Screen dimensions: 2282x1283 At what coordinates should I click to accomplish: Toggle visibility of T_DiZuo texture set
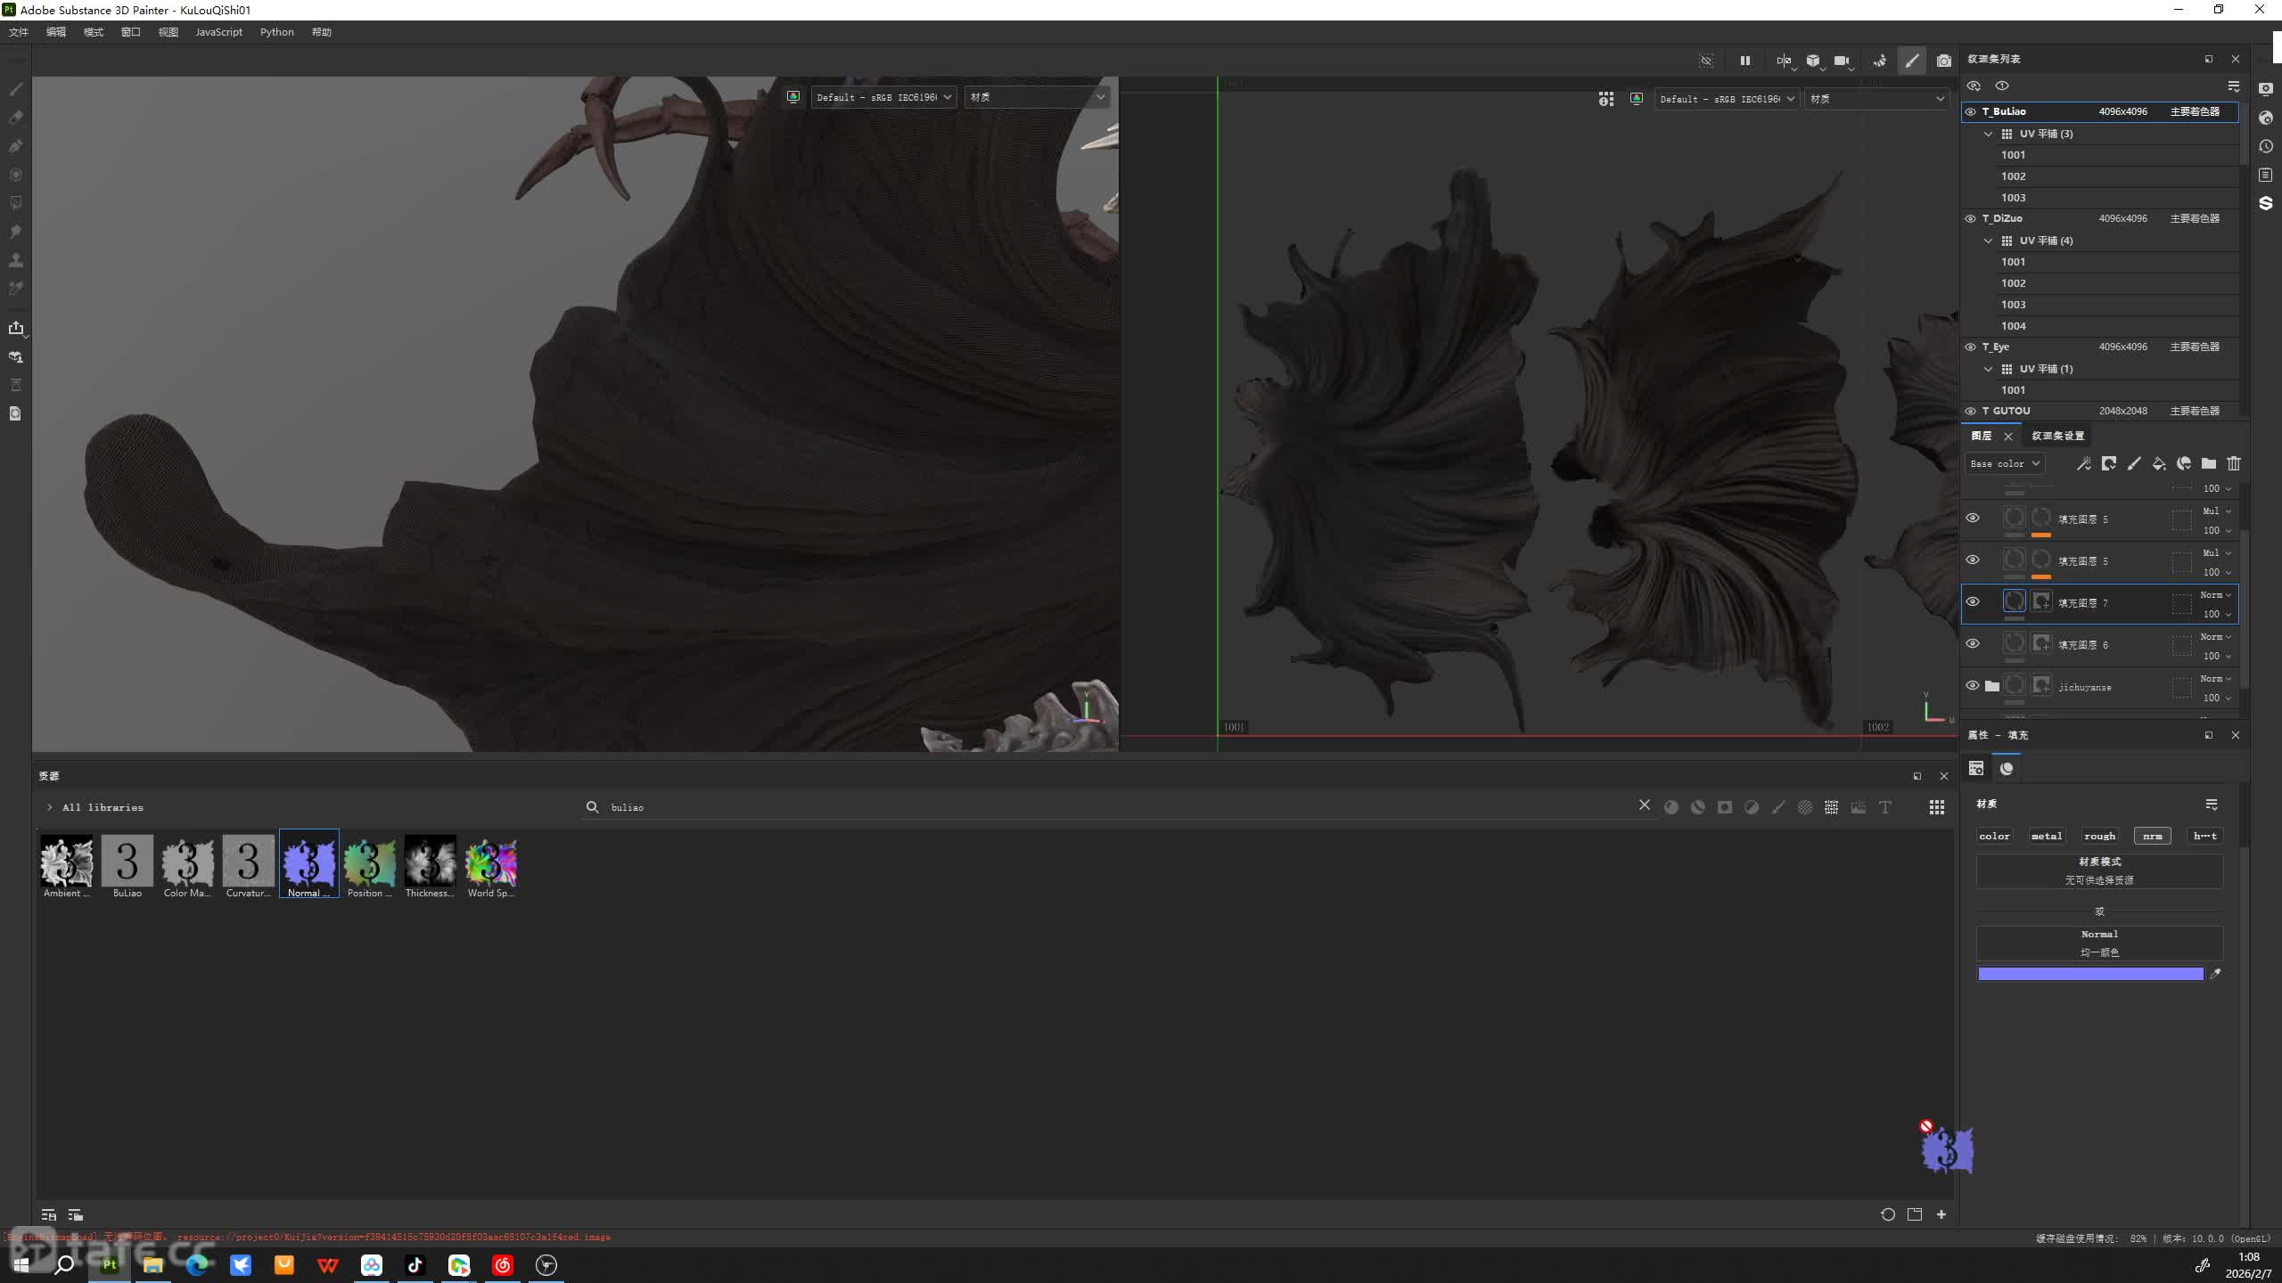click(1970, 218)
